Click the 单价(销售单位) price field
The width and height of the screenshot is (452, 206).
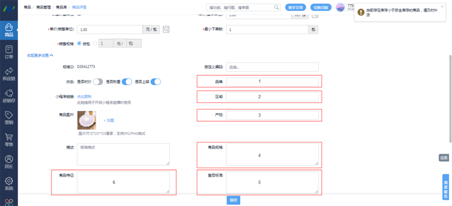click(110, 30)
